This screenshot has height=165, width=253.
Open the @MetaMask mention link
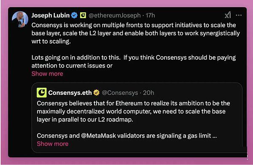click(x=98, y=136)
